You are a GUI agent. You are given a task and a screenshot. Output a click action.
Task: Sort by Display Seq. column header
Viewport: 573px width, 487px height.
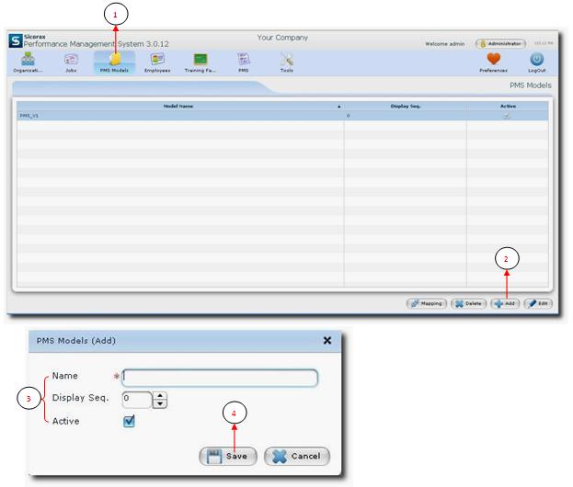406,106
